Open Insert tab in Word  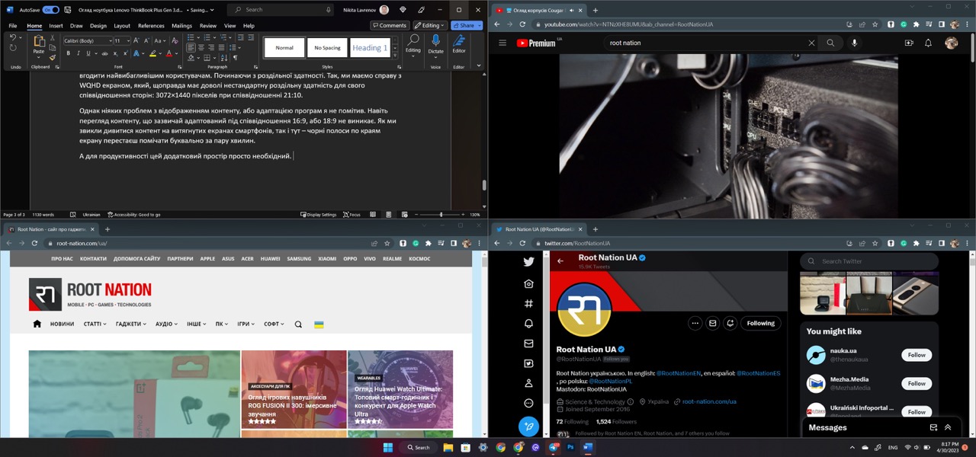click(x=56, y=26)
